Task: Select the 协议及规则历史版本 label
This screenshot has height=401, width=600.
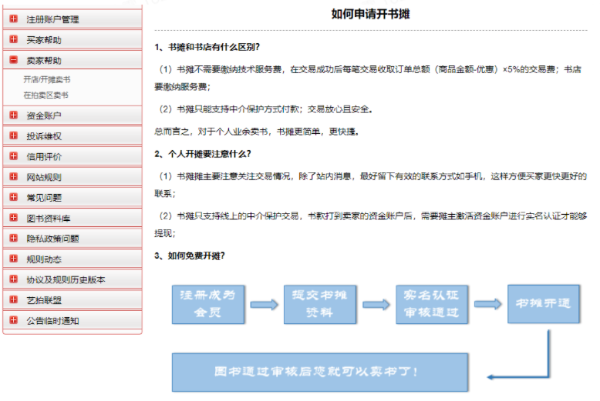Action: [x=66, y=280]
